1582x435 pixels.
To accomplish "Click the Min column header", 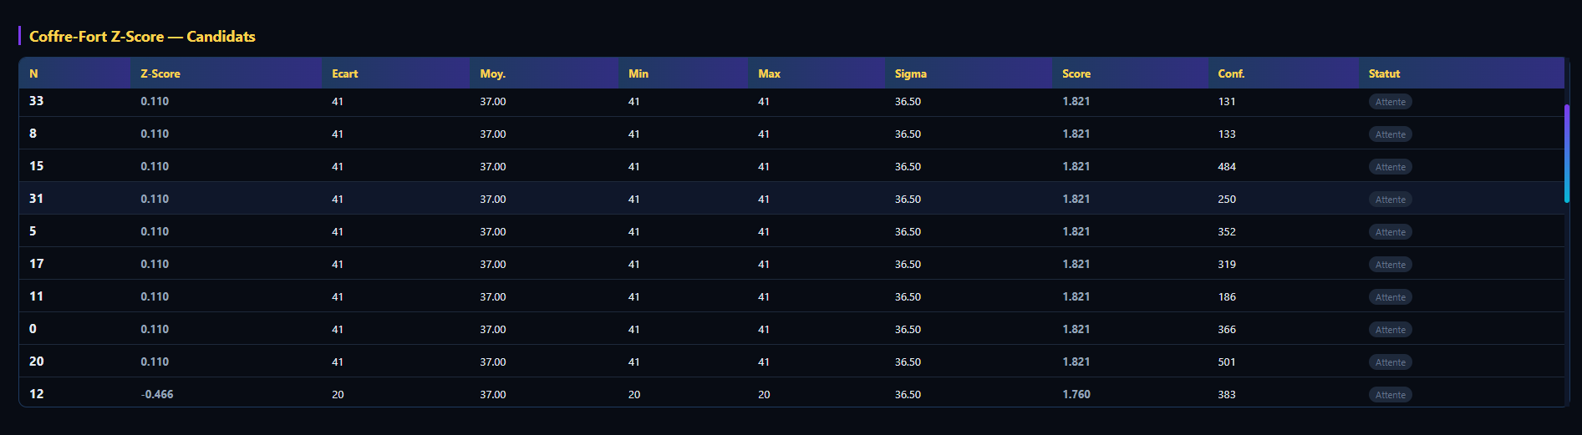I will pyautogui.click(x=684, y=73).
